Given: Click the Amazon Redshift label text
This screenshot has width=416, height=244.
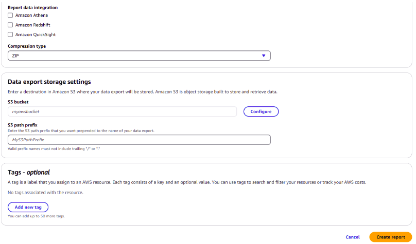Looking at the screenshot, I should pyautogui.click(x=32, y=25).
